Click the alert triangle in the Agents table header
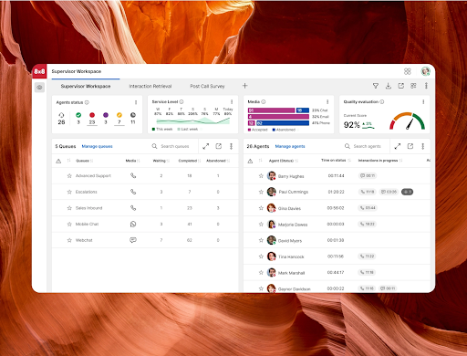Viewport: 467px width, 356px height. 250,161
